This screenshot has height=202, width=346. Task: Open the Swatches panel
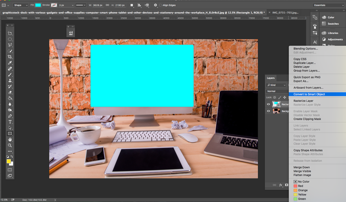pyautogui.click(x=330, y=24)
